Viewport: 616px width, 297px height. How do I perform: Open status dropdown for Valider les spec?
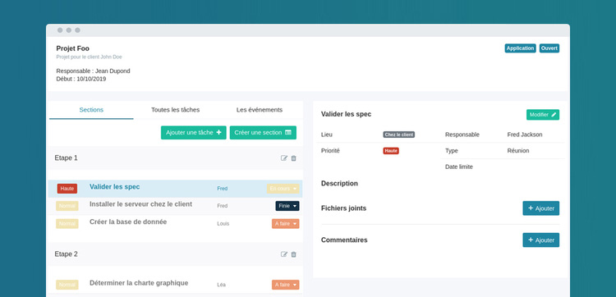pyautogui.click(x=283, y=189)
